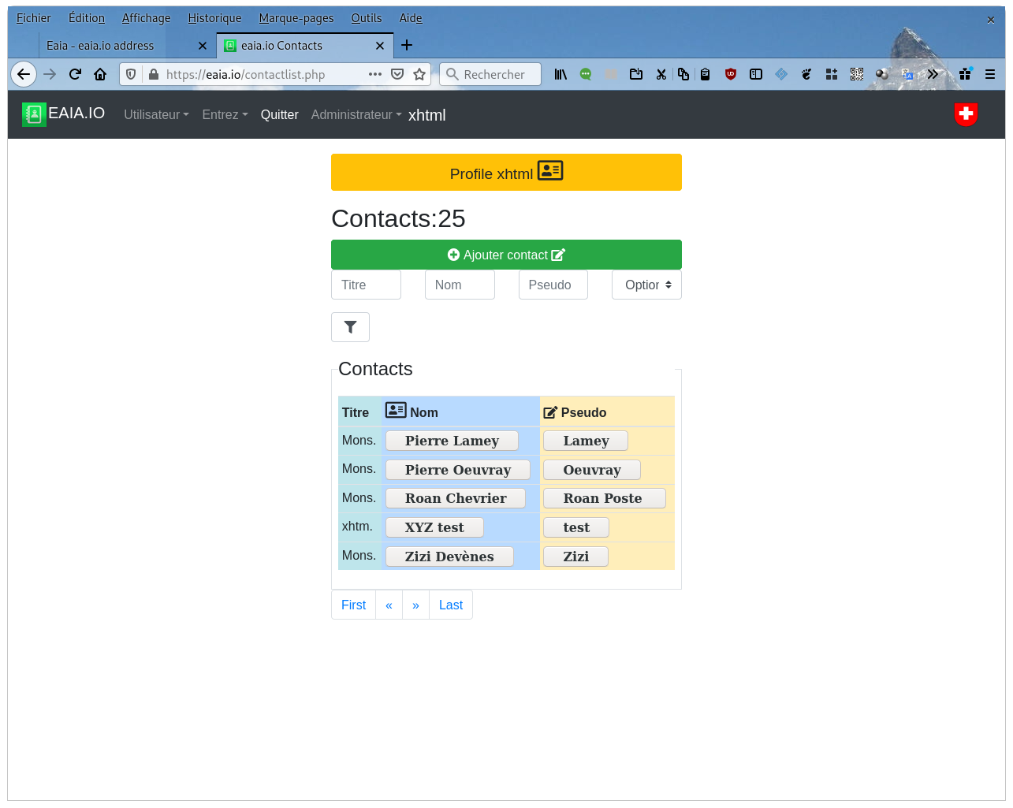This screenshot has height=808, width=1013.
Task: Go to the browser home page icon
Action: point(100,74)
